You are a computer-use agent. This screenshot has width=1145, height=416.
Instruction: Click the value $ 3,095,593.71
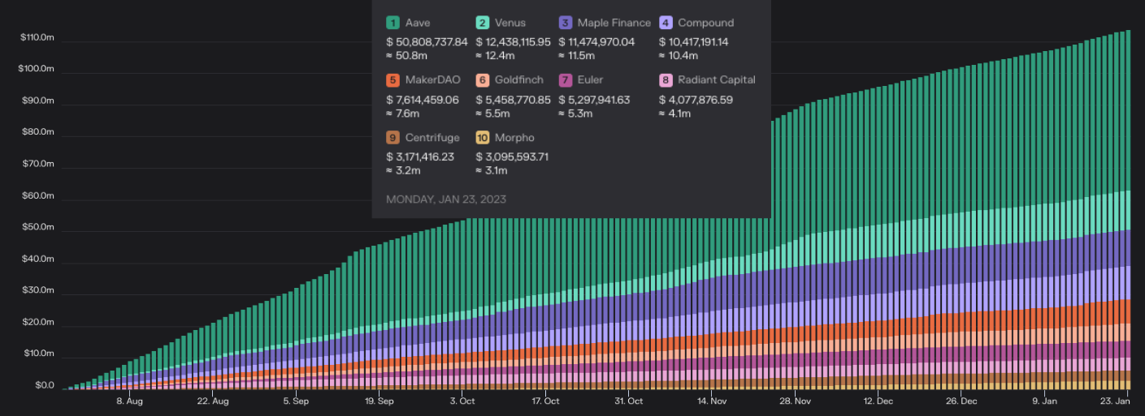(512, 157)
